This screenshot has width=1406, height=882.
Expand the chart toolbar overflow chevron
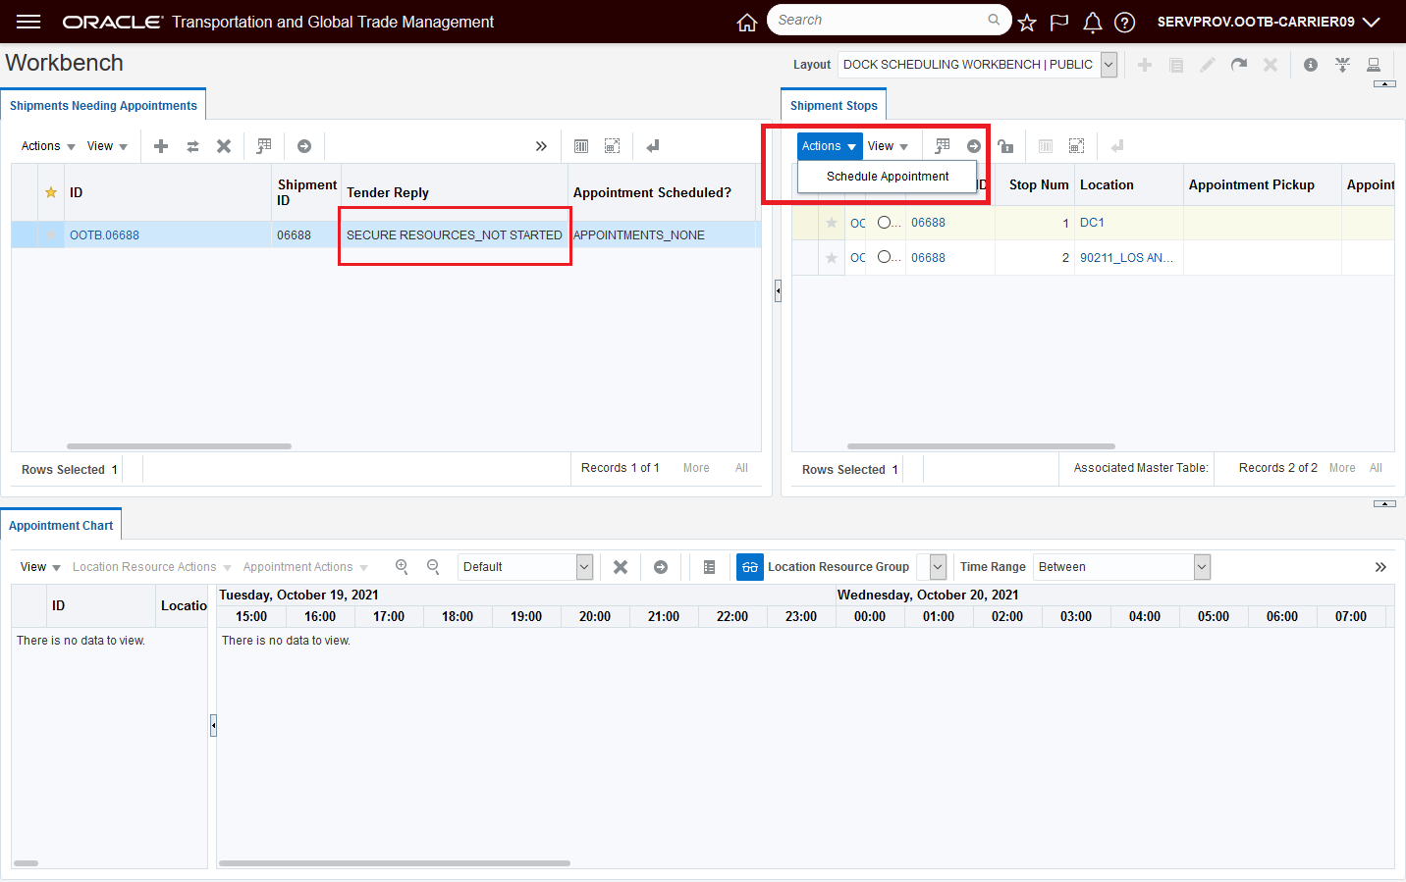pyautogui.click(x=1380, y=567)
